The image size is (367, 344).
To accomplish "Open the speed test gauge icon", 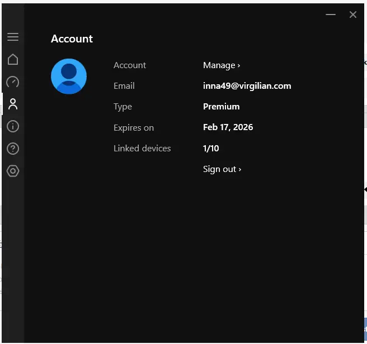I will pyautogui.click(x=13, y=82).
